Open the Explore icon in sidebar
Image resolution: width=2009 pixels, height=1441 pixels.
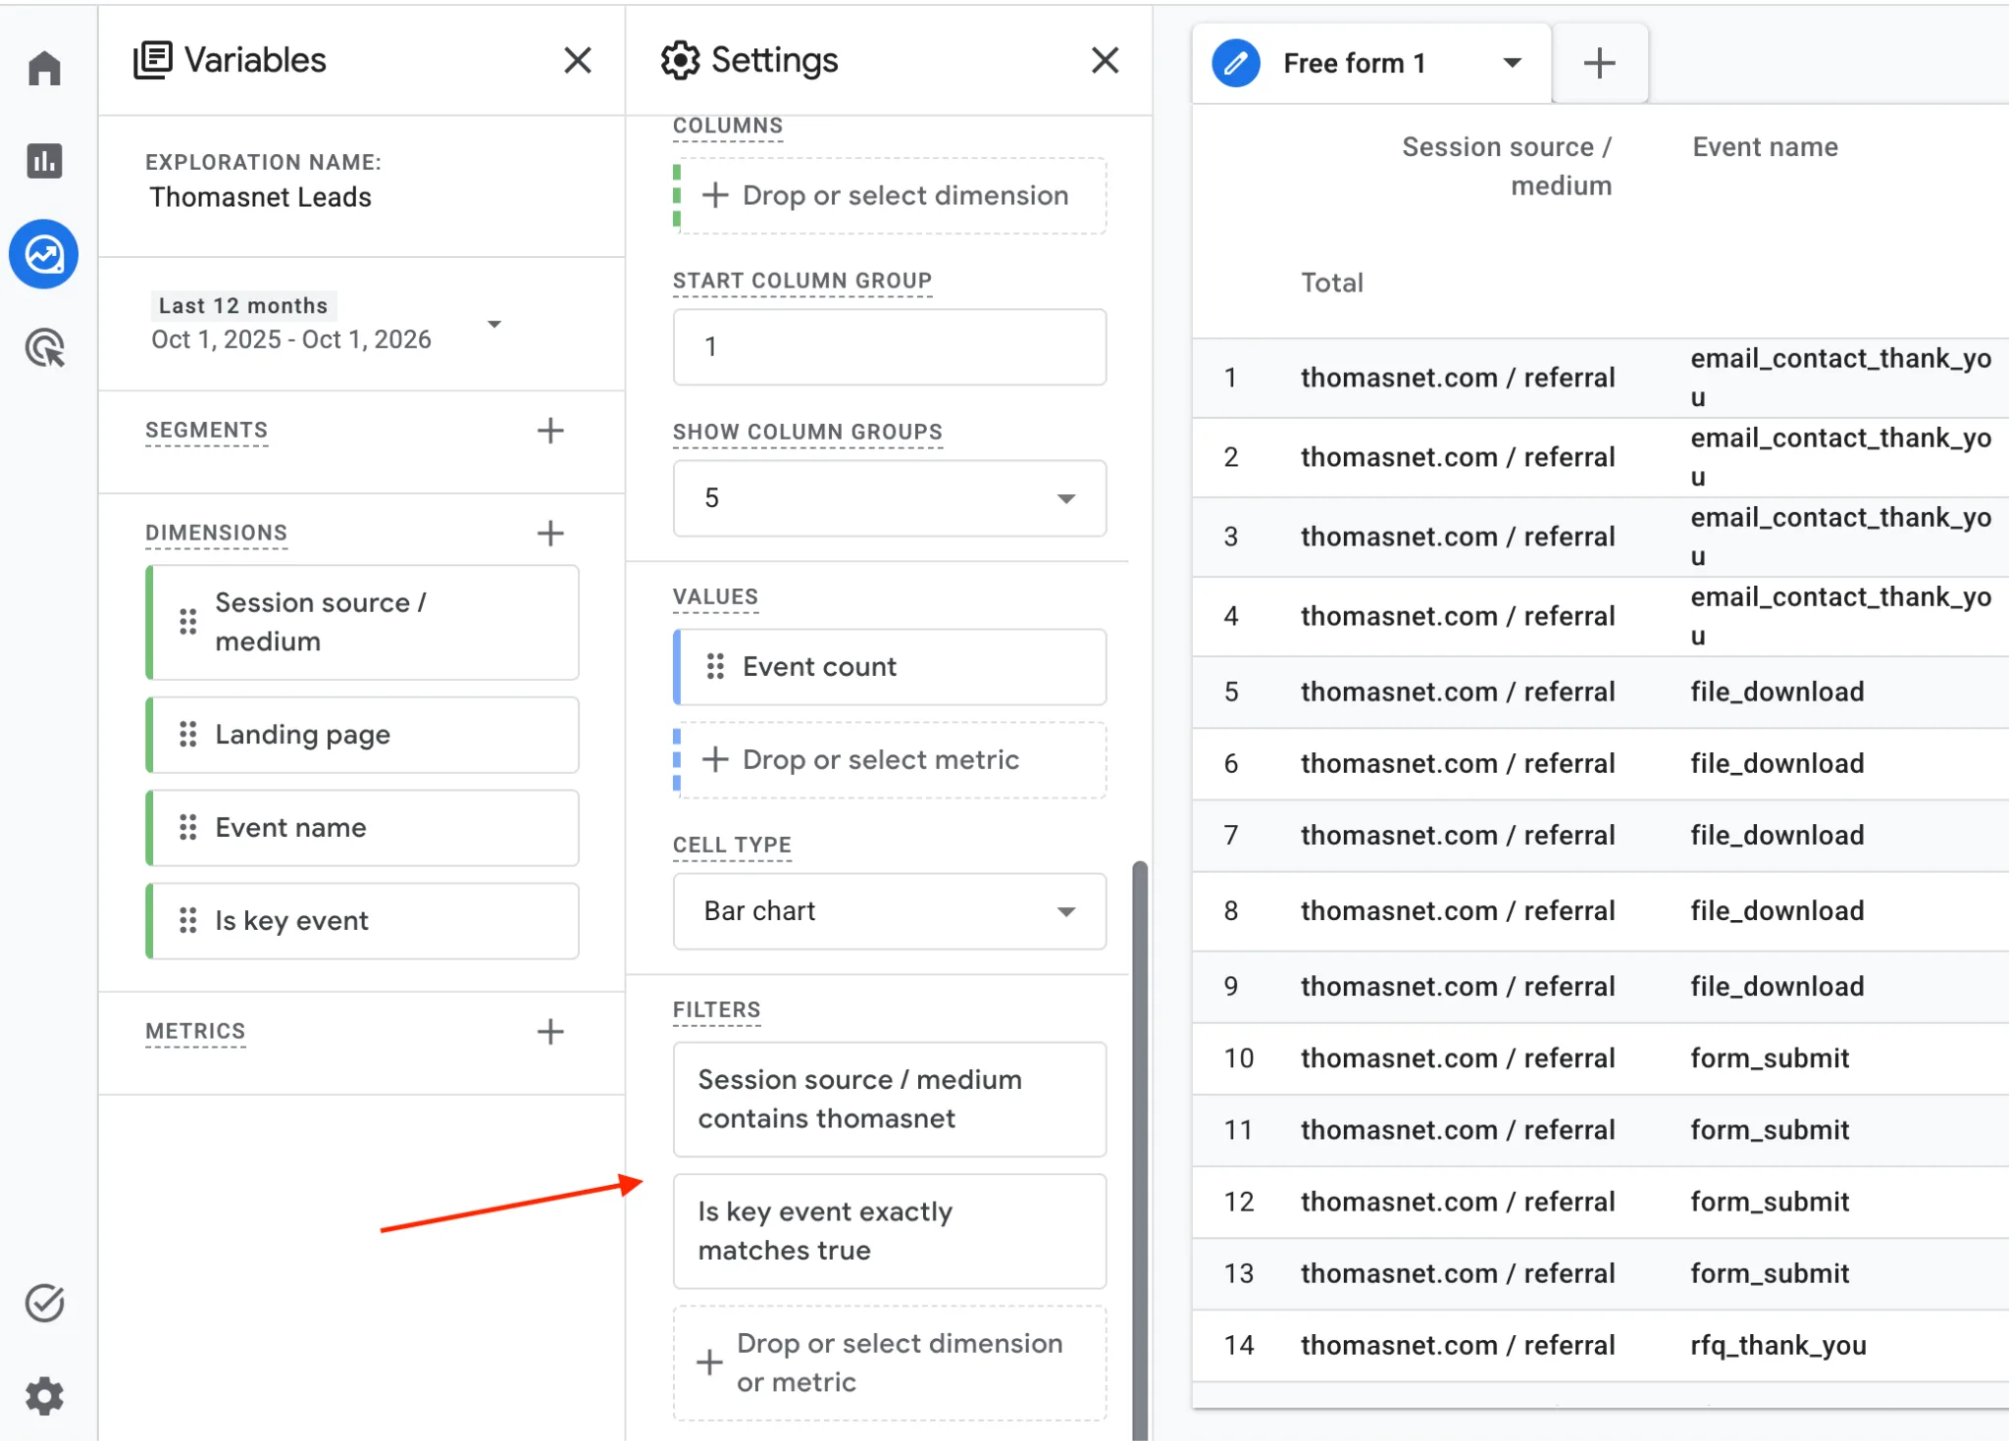44,254
